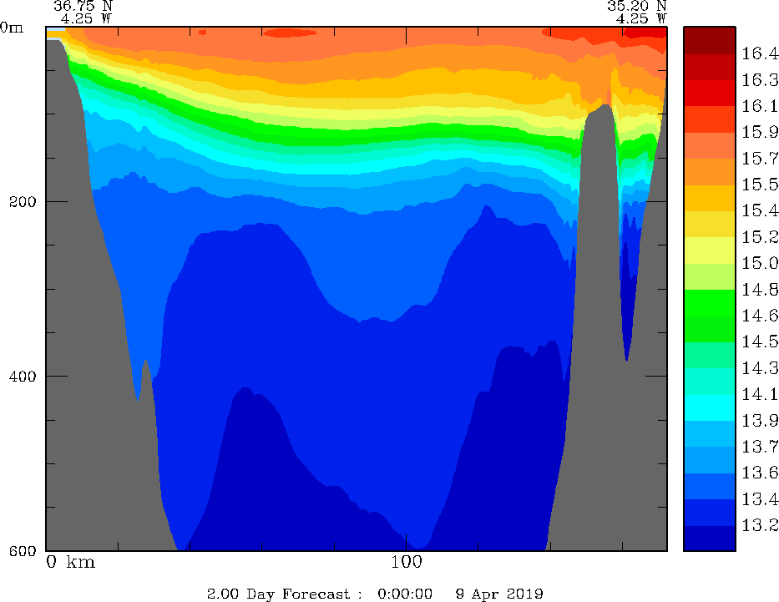This screenshot has width=779, height=602.
Task: Click the 35.20 N latitude label
Action: 636,6
